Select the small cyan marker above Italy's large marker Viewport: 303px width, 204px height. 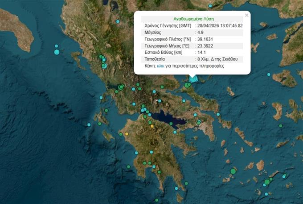[x=57, y=46]
